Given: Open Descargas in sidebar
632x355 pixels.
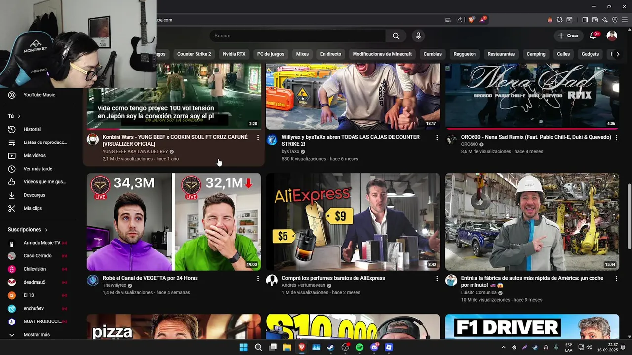Looking at the screenshot, I should point(39,195).
